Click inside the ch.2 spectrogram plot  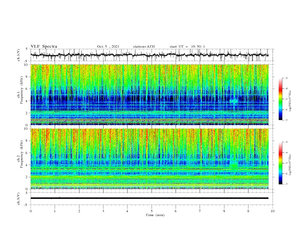(x=150, y=159)
